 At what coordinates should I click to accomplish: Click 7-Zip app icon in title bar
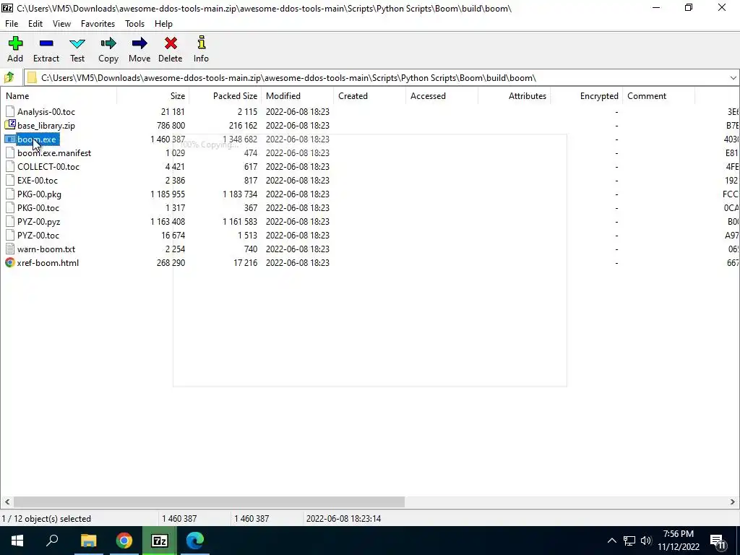[x=7, y=8]
